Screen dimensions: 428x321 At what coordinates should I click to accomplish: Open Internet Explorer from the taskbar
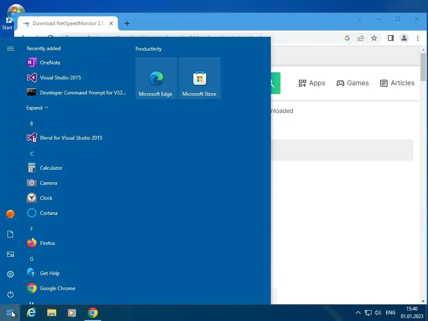coord(31,313)
